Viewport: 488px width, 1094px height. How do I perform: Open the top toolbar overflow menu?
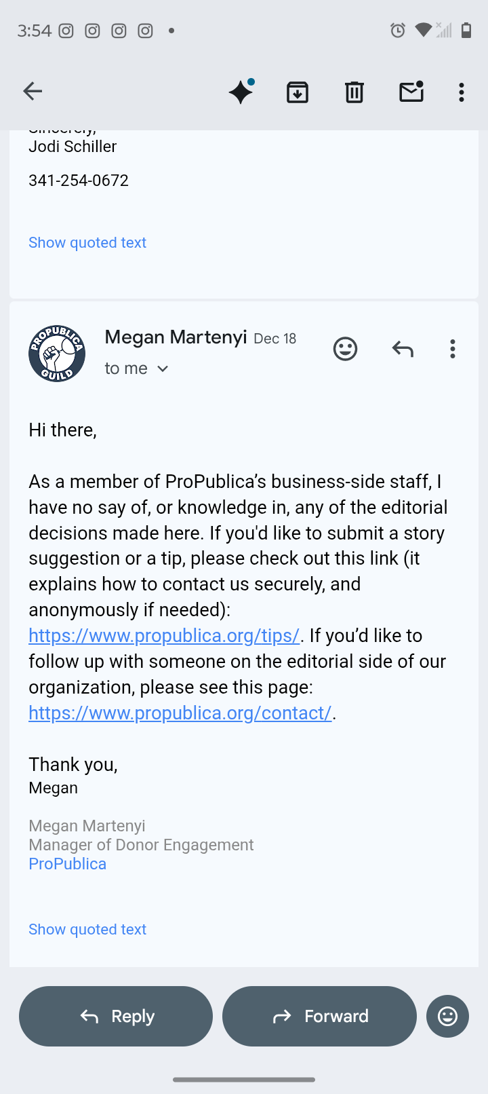click(462, 92)
